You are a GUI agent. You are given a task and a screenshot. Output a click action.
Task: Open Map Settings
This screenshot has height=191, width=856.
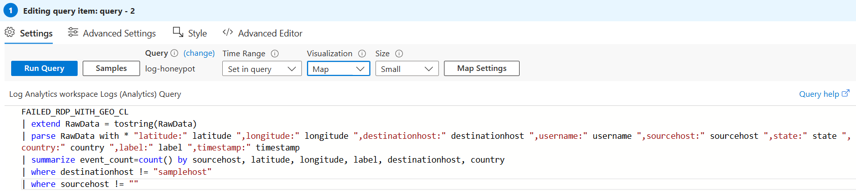(482, 68)
